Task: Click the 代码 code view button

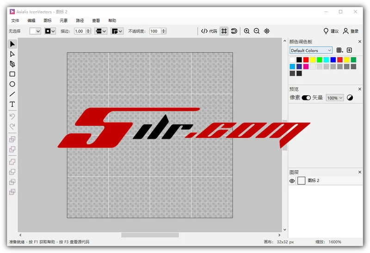Action: (209, 31)
